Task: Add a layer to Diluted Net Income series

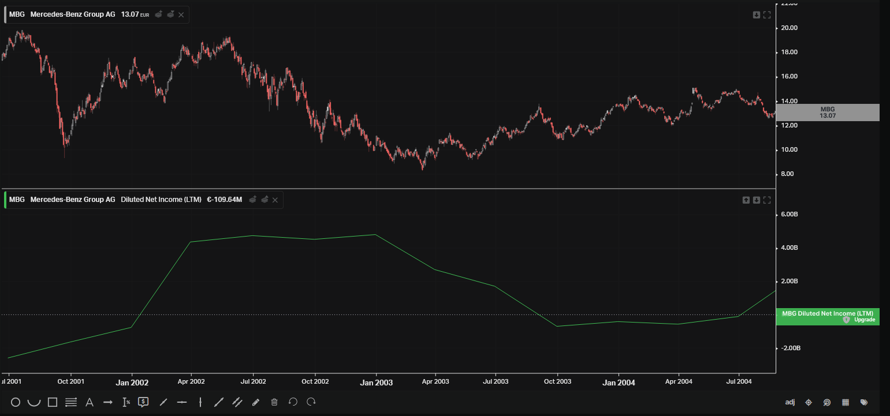Action: point(253,200)
